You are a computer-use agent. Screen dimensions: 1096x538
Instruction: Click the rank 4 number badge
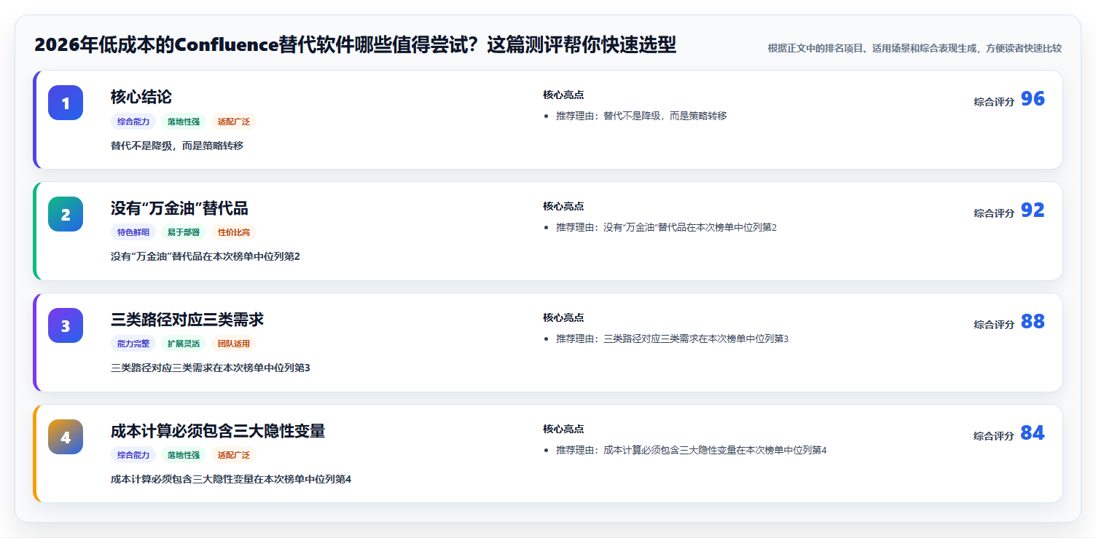pos(66,437)
